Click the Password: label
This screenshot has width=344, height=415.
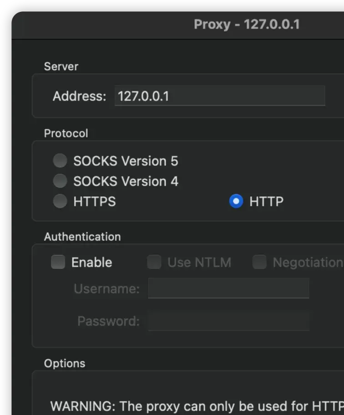click(108, 321)
